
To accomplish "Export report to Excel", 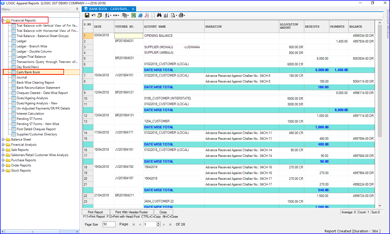I will tap(134, 15).
